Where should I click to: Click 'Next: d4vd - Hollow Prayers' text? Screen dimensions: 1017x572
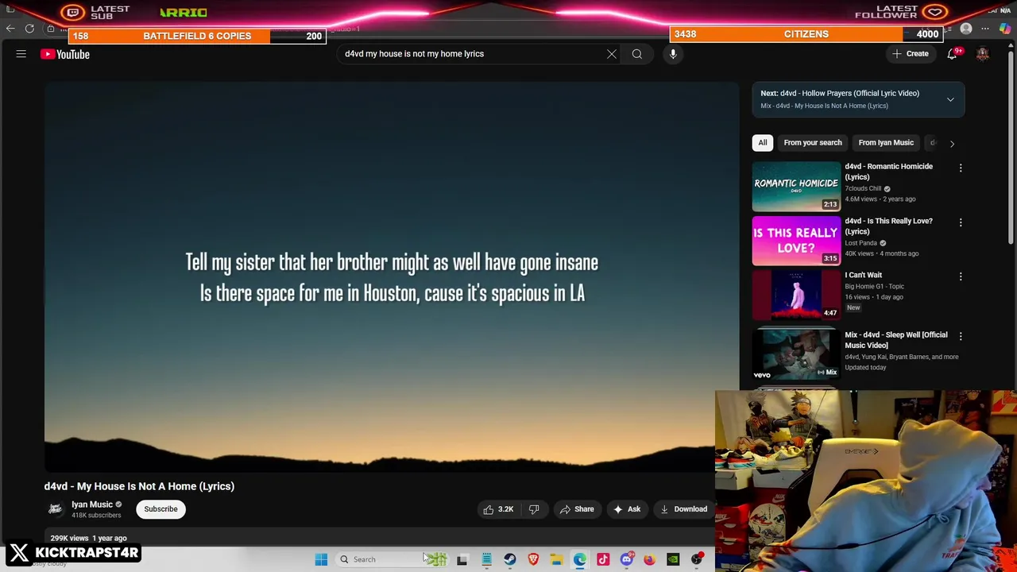[840, 94]
